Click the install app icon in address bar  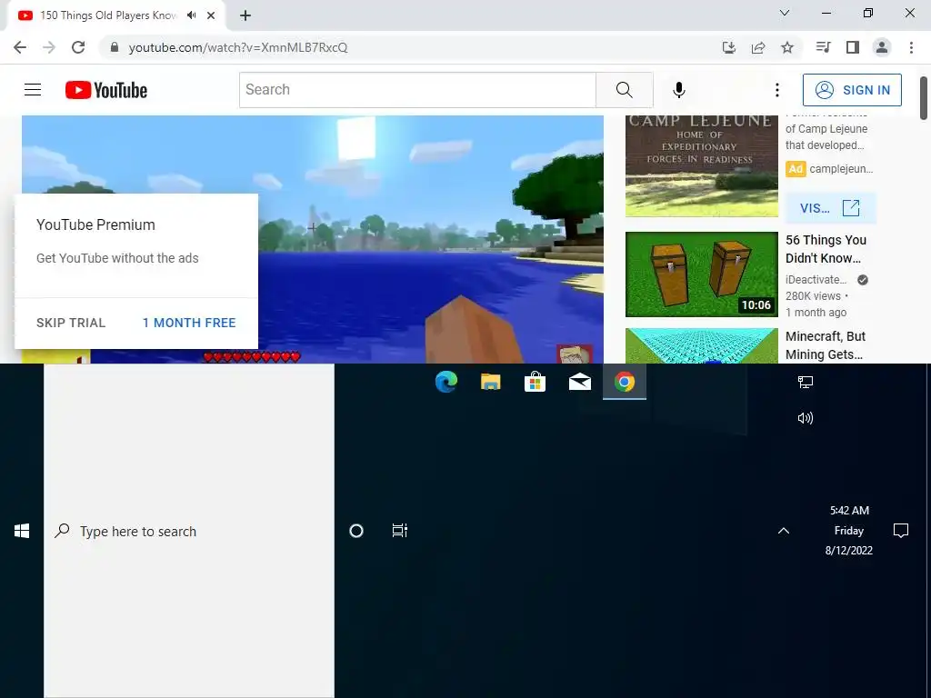click(728, 47)
